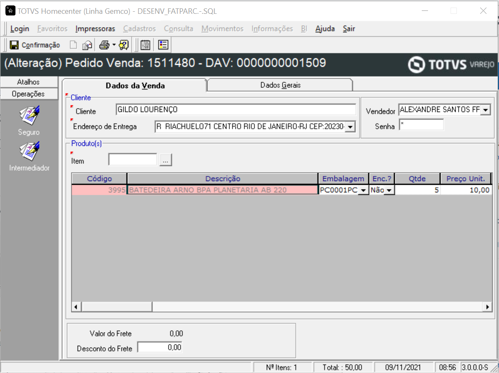499x373 pixels.
Task: Click the Total: 50,00 status entry
Action: click(343, 367)
